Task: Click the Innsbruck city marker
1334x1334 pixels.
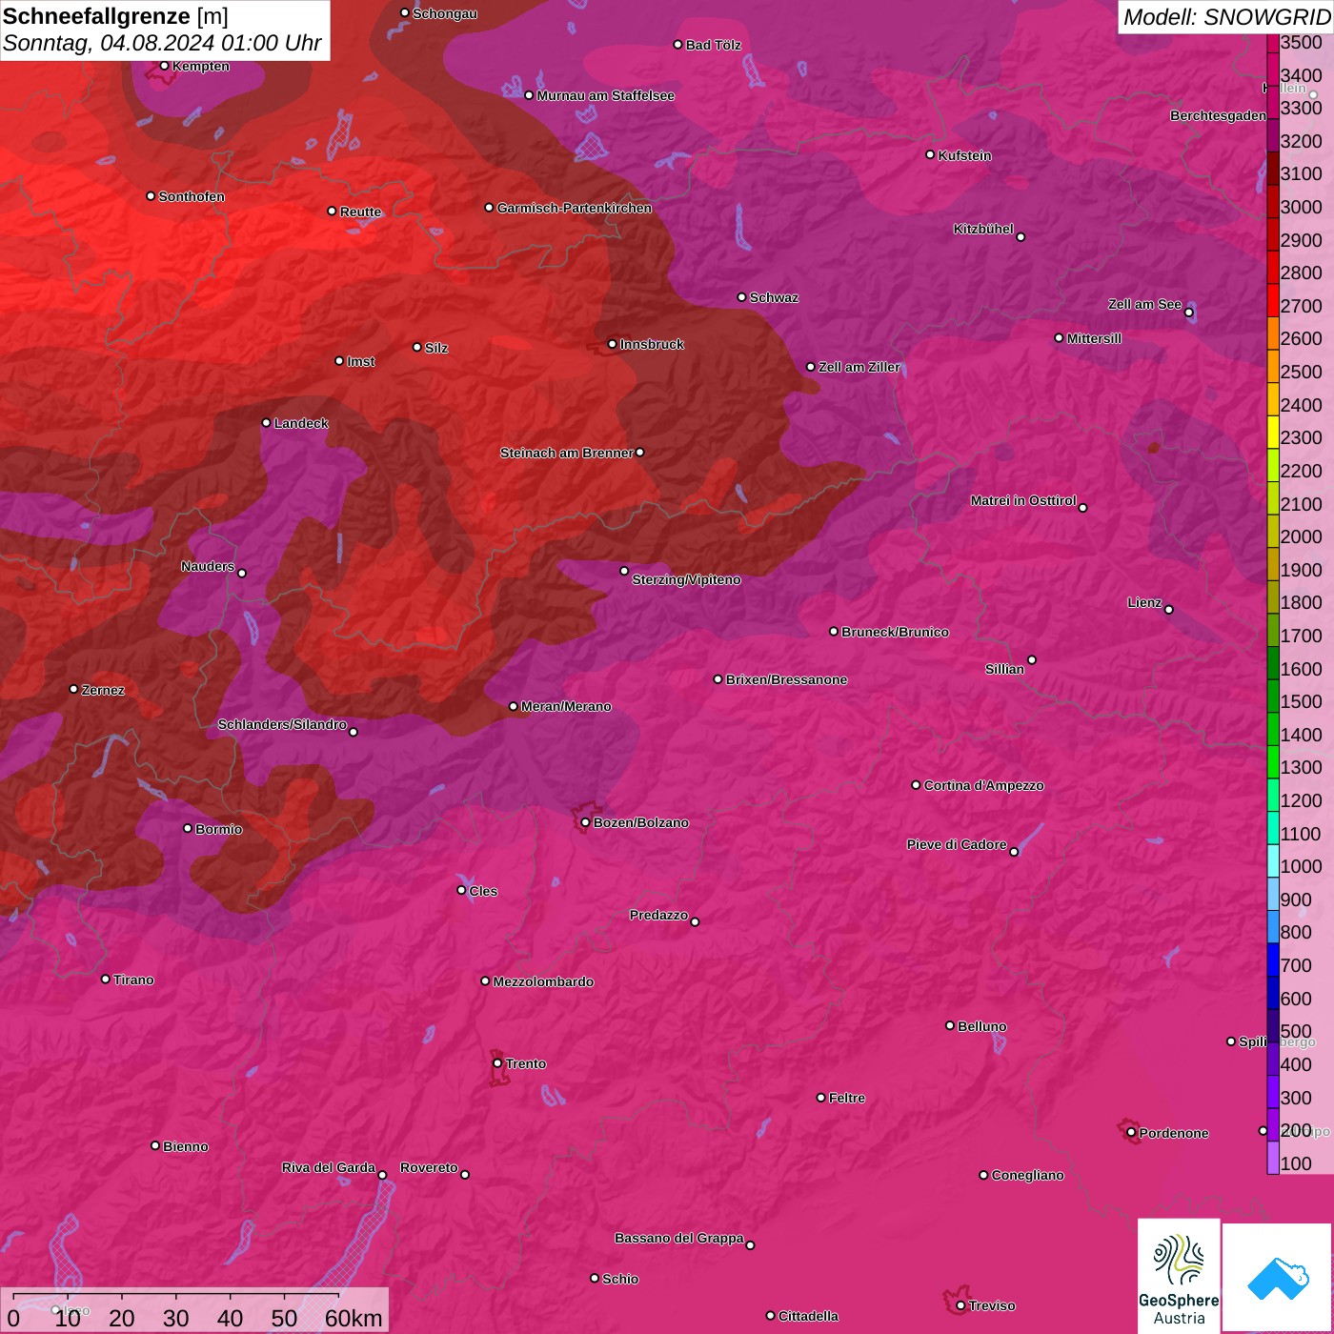Action: click(x=613, y=344)
